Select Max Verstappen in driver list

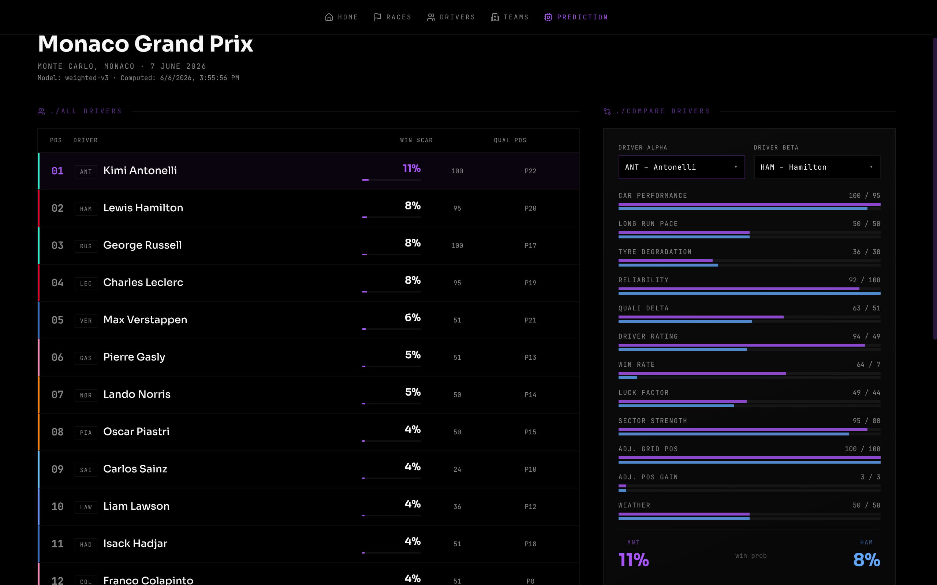coord(309,320)
